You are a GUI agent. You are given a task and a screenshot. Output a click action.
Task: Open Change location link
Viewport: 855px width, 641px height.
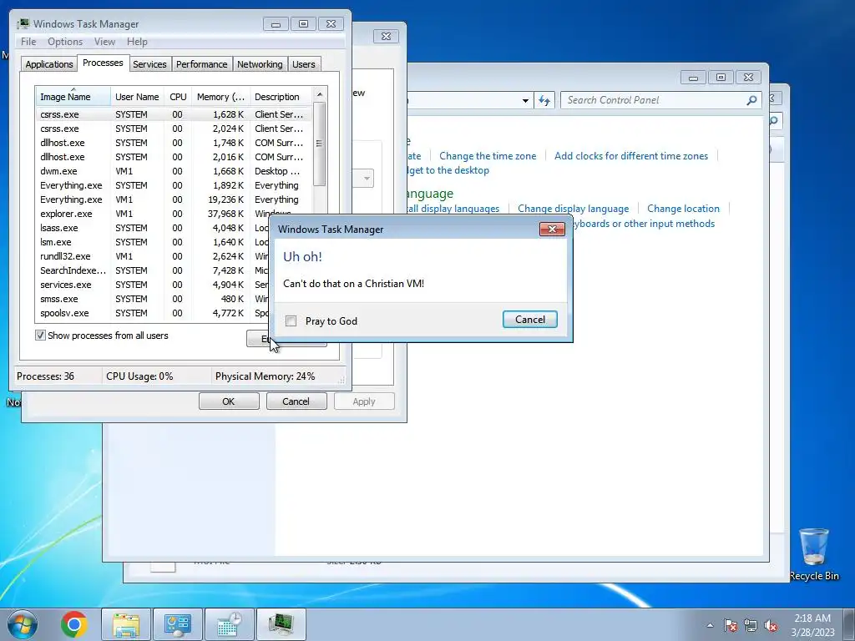tap(683, 209)
